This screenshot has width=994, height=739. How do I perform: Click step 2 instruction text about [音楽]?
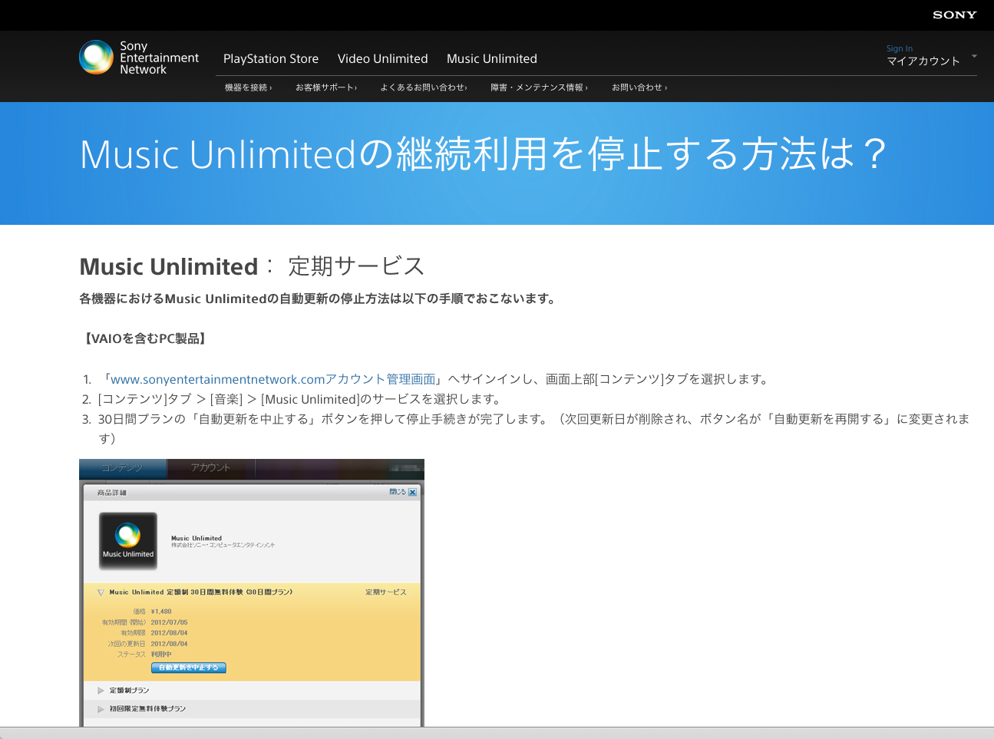coord(302,399)
